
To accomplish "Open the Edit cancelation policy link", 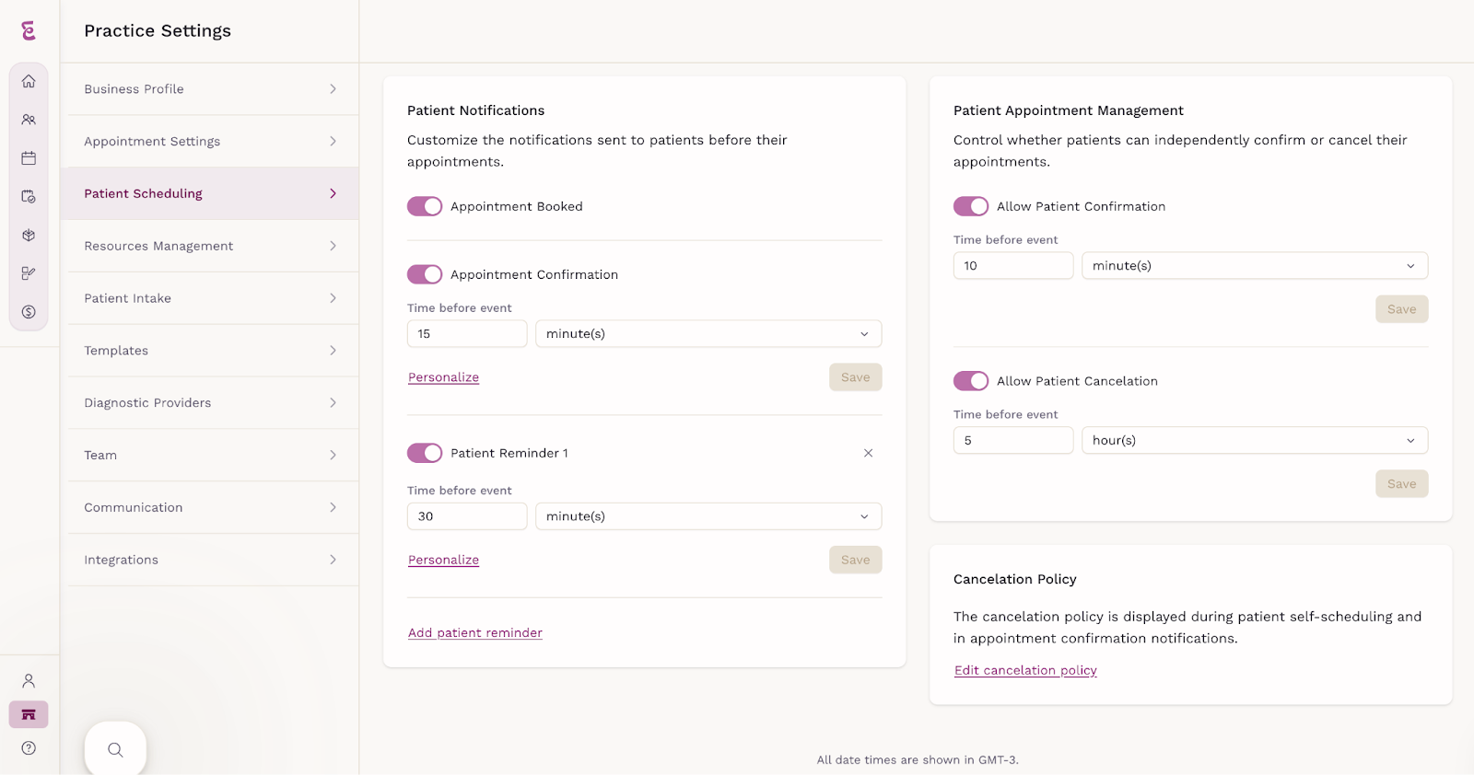I will pos(1025,671).
